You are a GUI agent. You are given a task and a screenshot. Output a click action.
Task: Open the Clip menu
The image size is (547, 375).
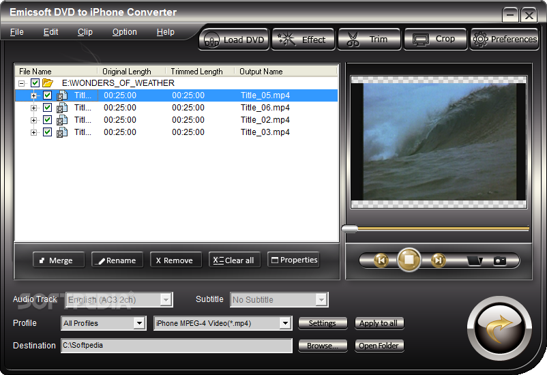85,32
